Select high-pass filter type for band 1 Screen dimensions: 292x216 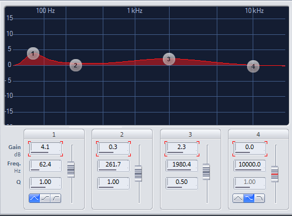tap(56, 199)
